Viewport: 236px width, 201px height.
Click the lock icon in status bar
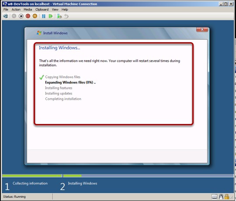point(227,197)
